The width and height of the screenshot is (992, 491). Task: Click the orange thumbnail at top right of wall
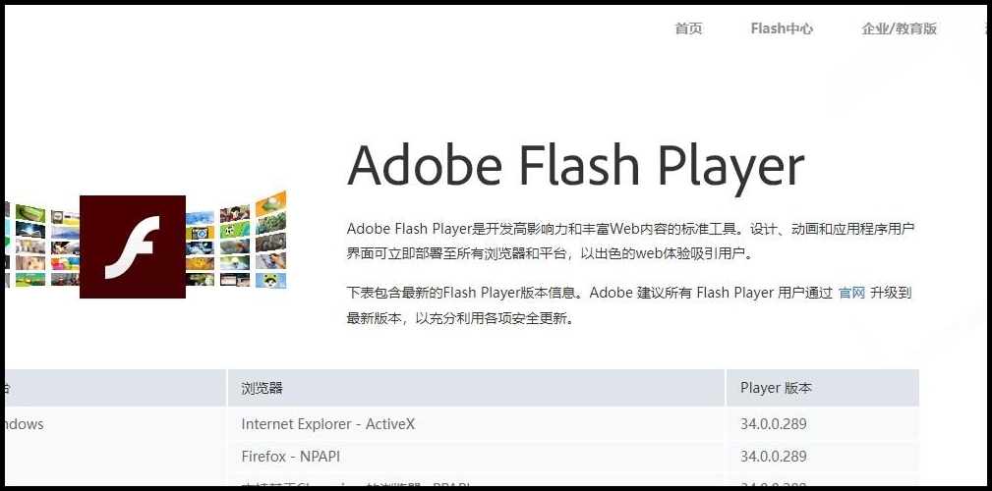coord(270,203)
